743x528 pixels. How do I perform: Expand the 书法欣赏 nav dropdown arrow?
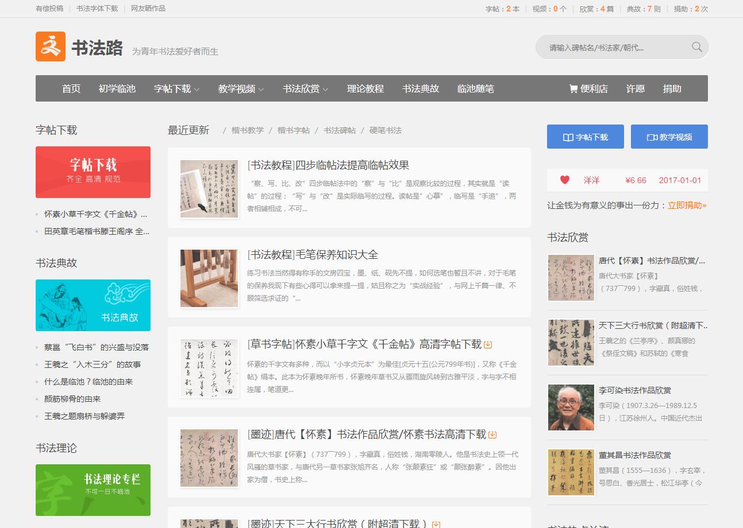[325, 89]
